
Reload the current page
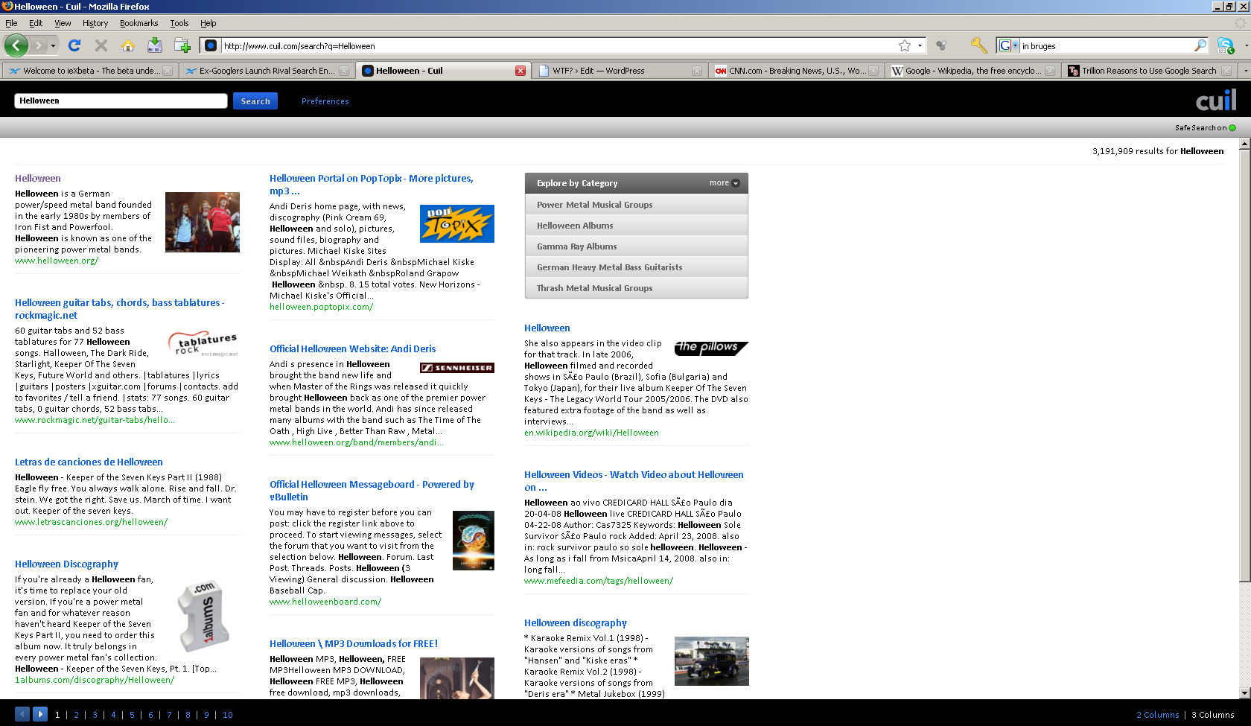[x=74, y=45]
